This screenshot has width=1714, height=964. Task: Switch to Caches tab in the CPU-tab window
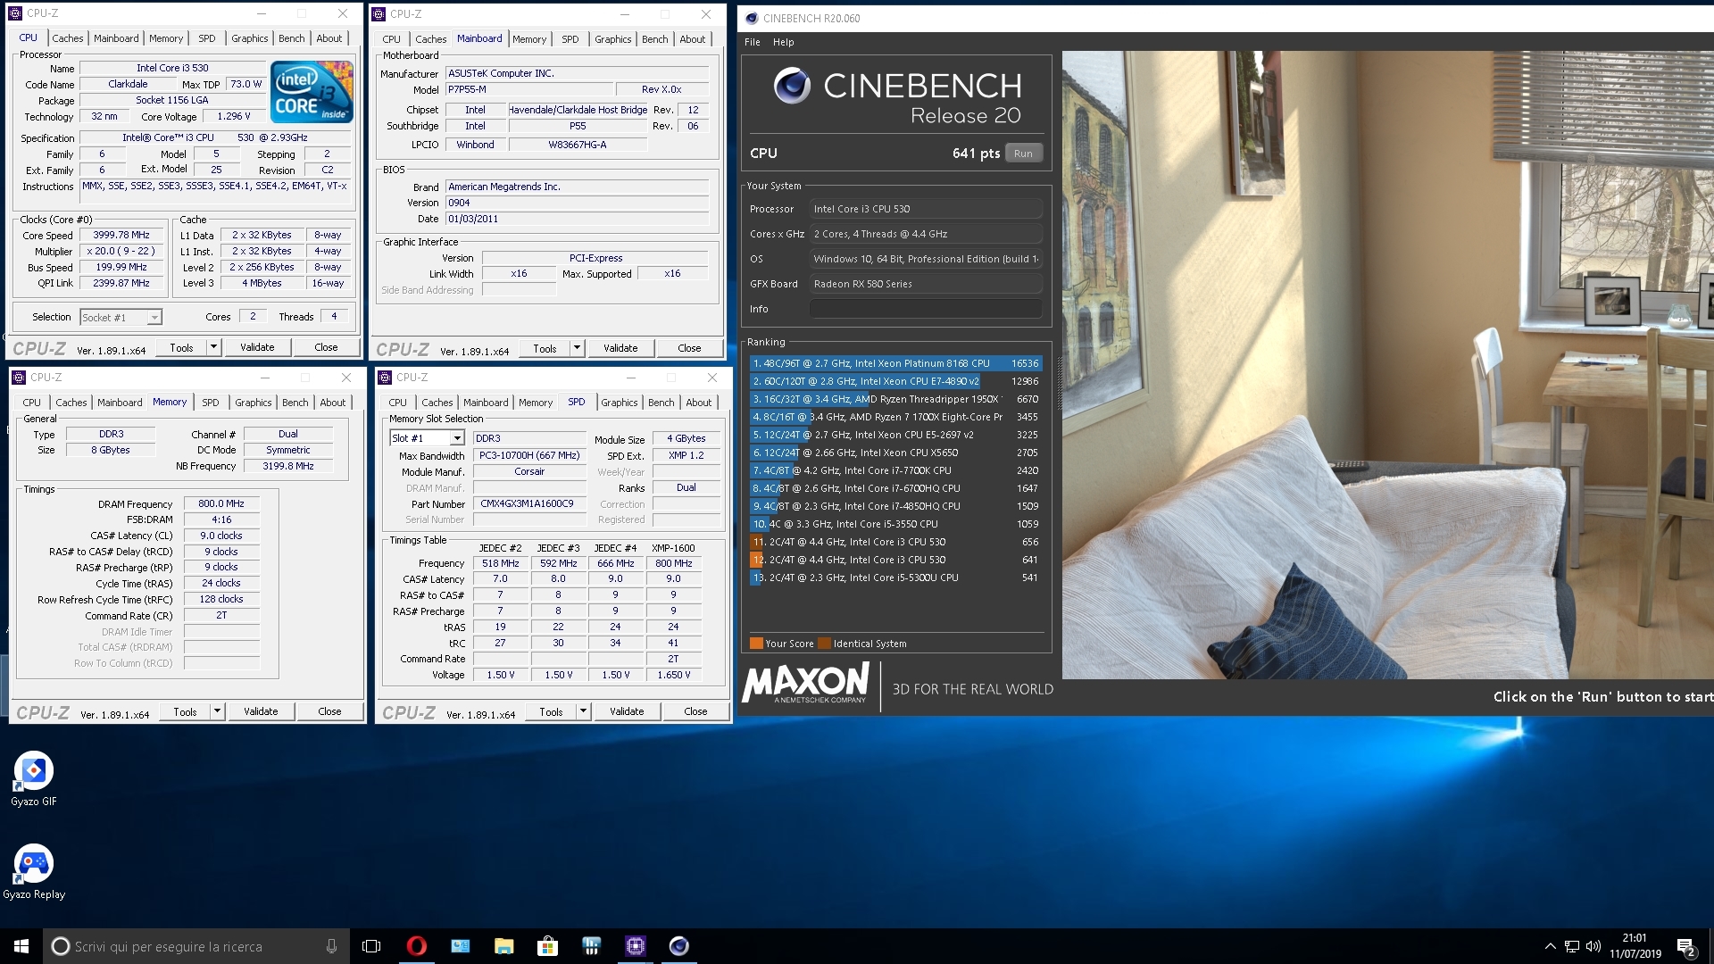[x=67, y=38]
